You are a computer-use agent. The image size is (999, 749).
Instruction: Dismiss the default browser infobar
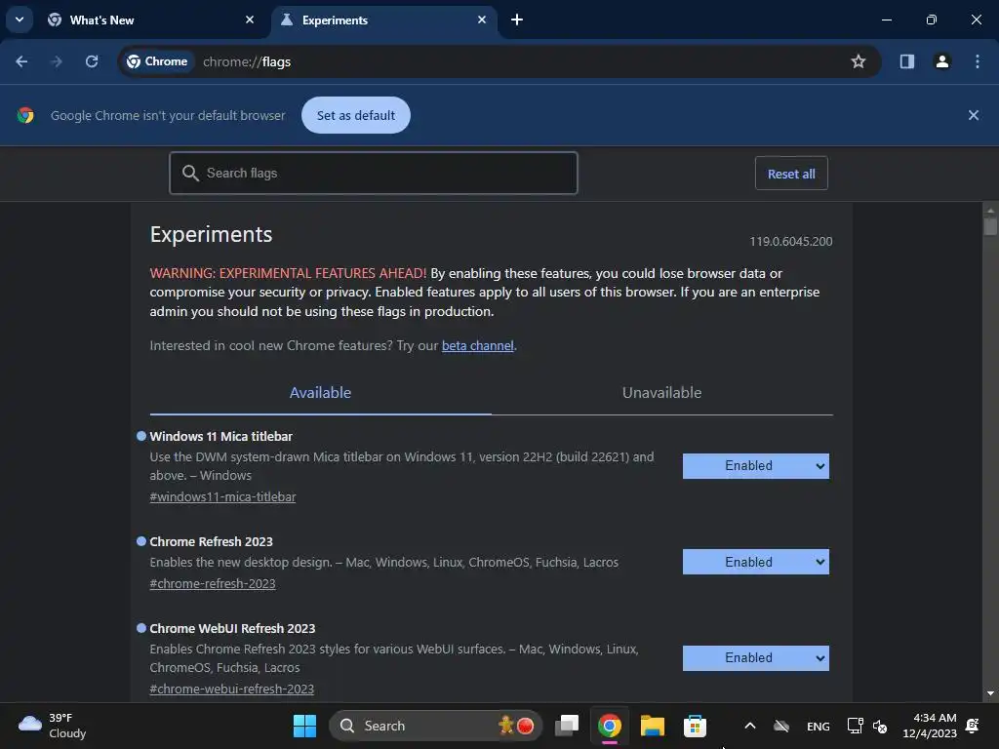coord(974,115)
